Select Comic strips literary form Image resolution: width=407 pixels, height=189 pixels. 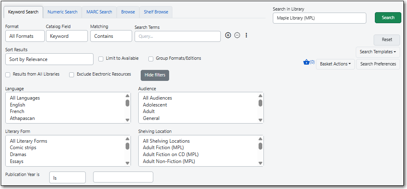click(23, 148)
